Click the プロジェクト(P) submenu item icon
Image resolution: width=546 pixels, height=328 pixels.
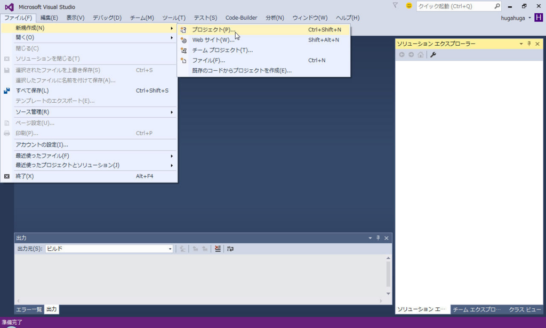coord(183,30)
